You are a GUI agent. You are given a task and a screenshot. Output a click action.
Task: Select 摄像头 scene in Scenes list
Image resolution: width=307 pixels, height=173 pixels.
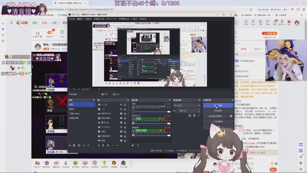point(81,109)
